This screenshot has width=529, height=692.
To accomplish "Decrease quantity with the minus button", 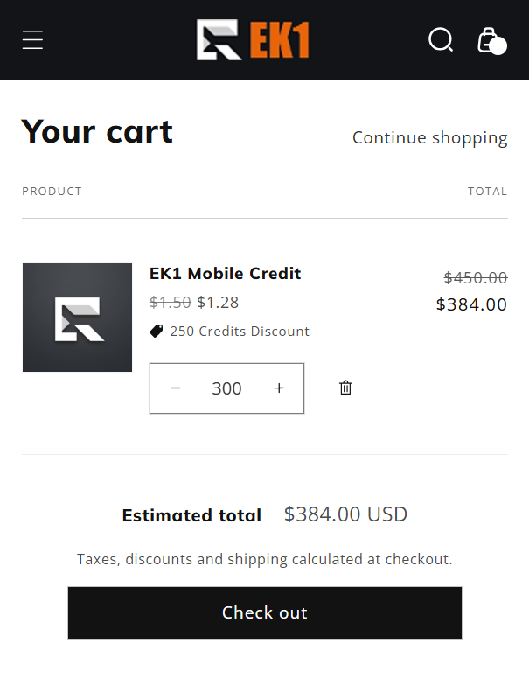I will [x=175, y=388].
